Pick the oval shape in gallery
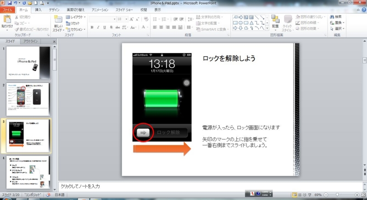The width and height of the screenshot is (367, 200). [240, 23]
